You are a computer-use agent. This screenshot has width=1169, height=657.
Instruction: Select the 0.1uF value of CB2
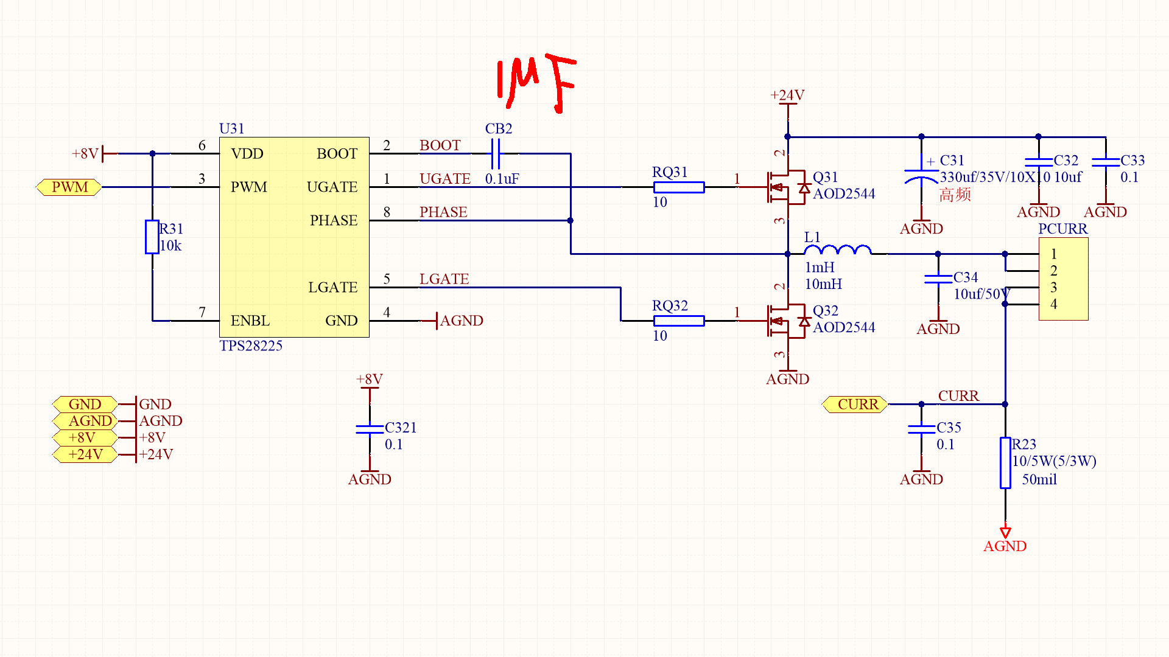(502, 179)
